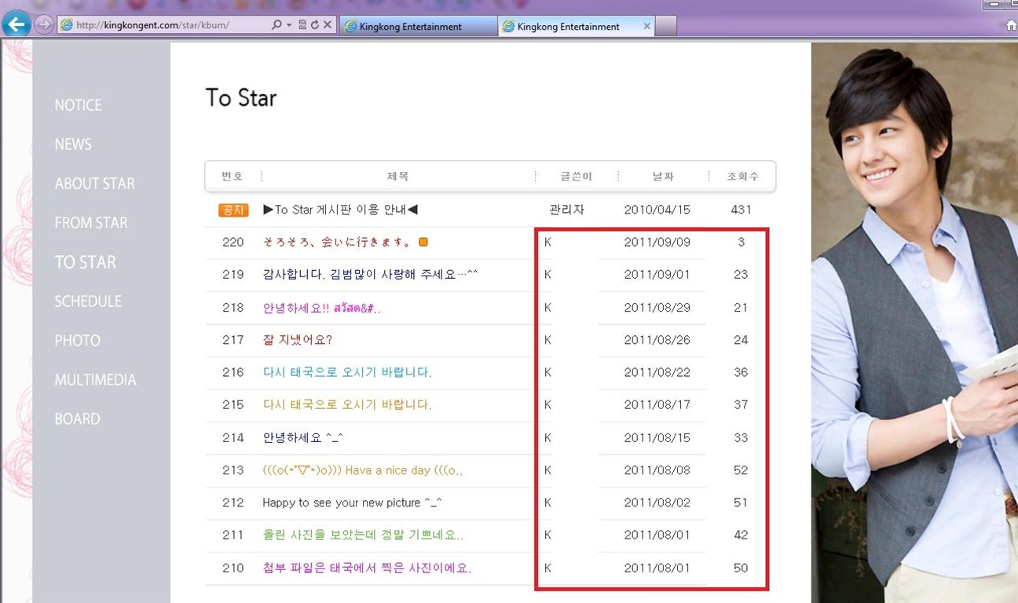
Task: Click the date '2011/08/02'
Action: point(657,502)
